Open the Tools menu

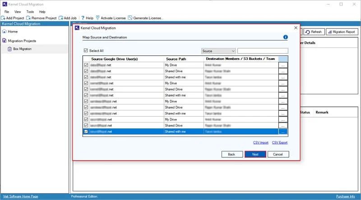pyautogui.click(x=30, y=12)
